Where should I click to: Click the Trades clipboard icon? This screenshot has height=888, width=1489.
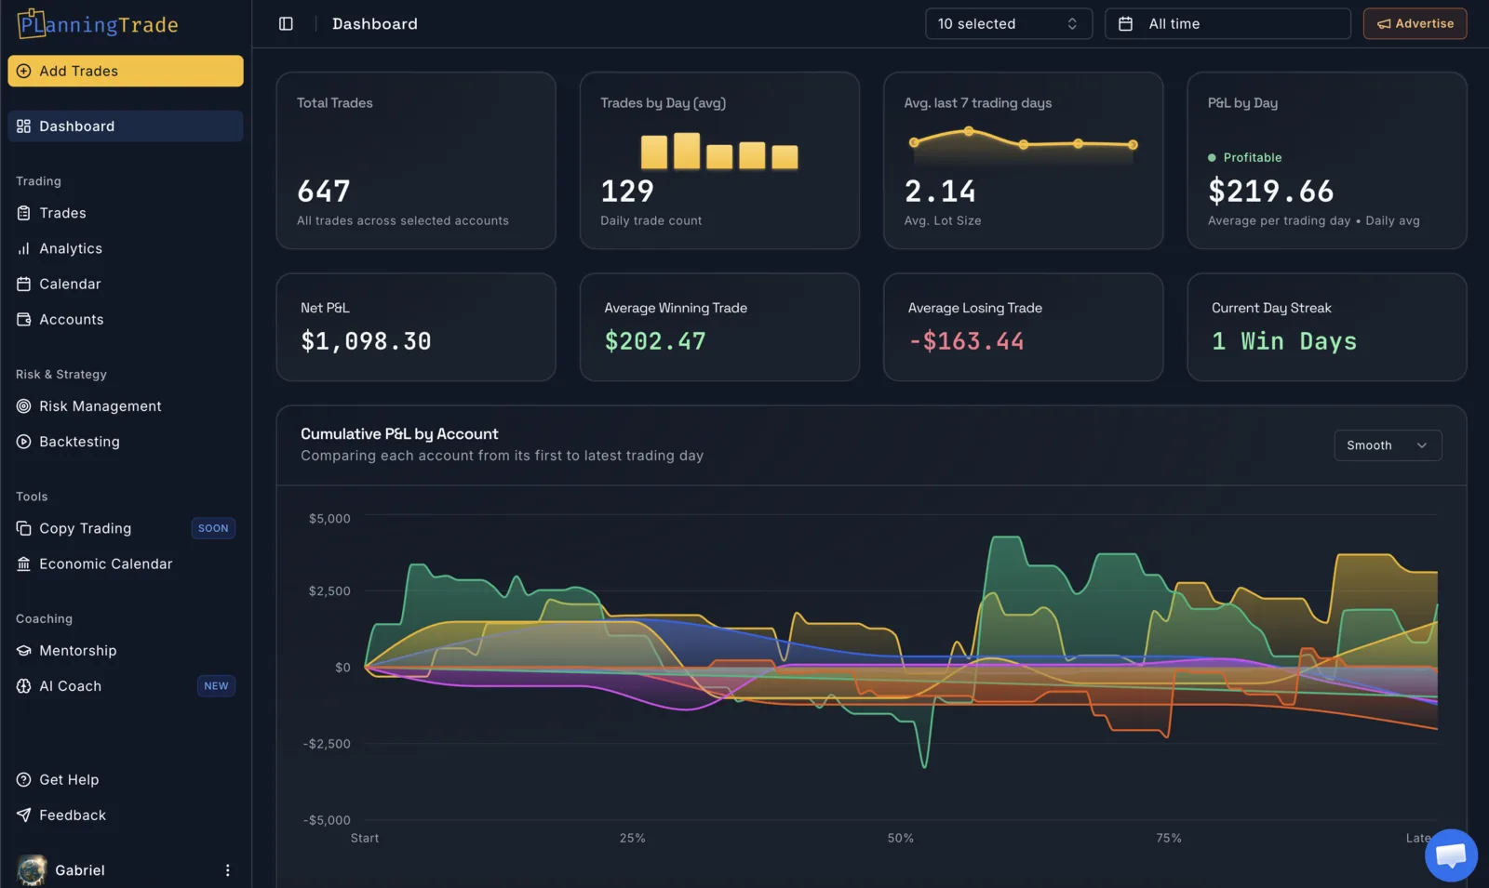(x=24, y=213)
